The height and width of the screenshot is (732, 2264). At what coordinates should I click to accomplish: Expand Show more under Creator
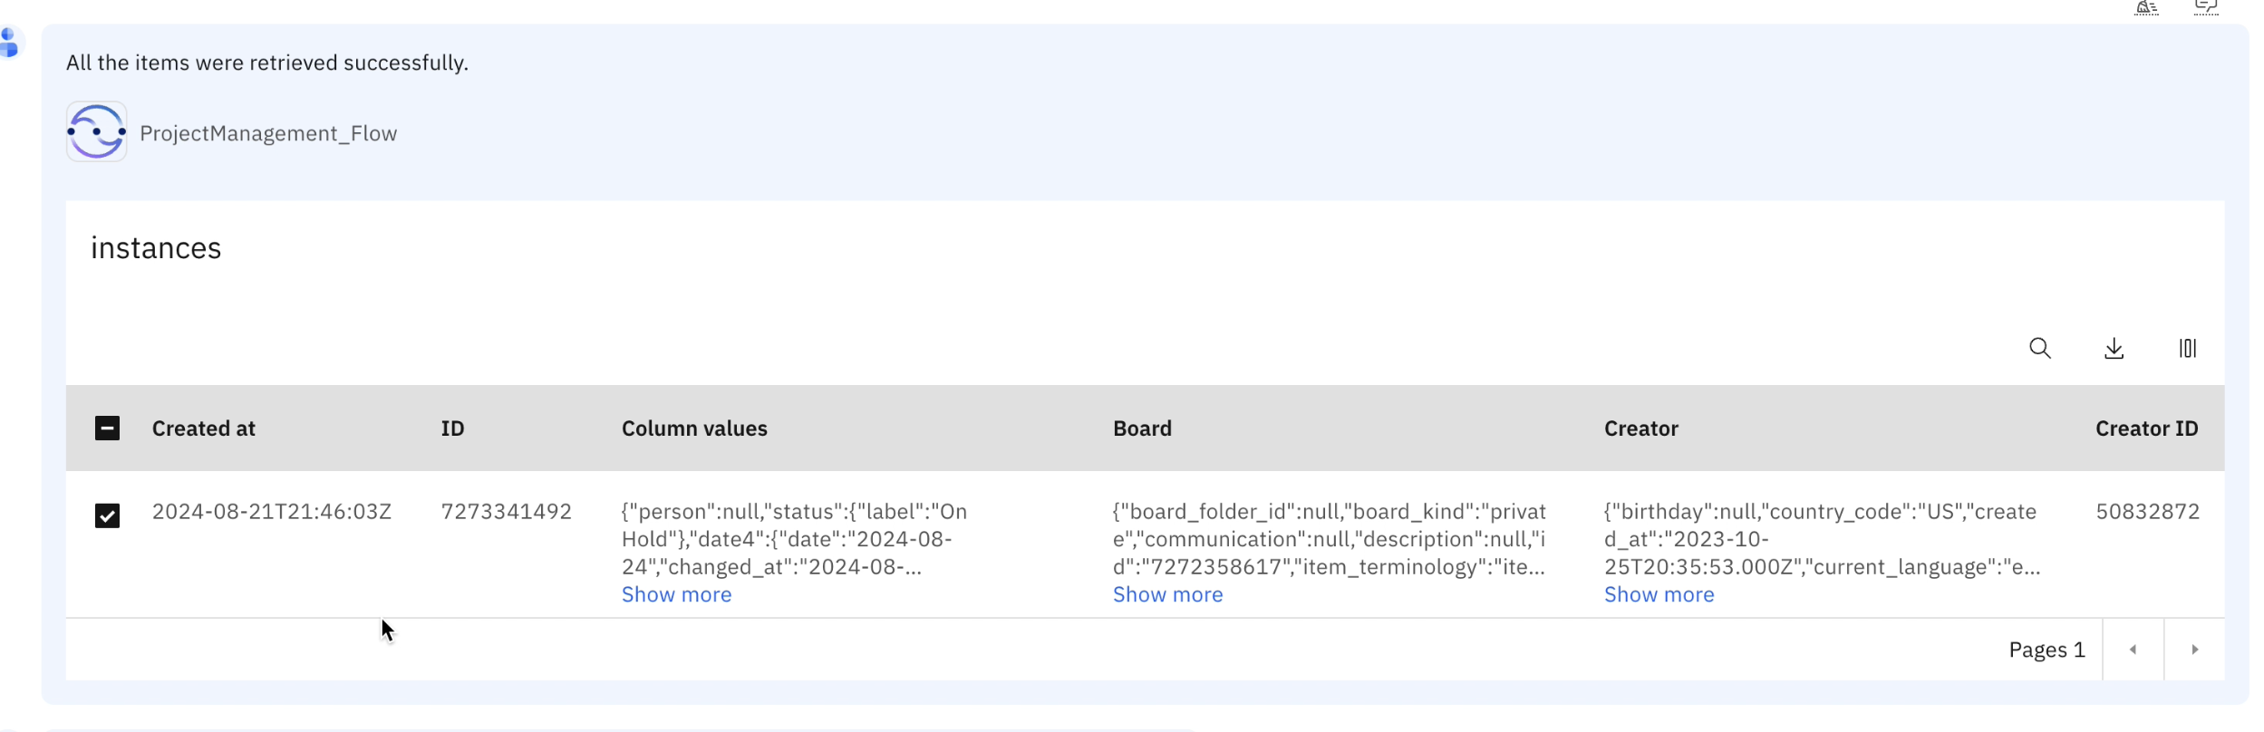[x=1659, y=595]
